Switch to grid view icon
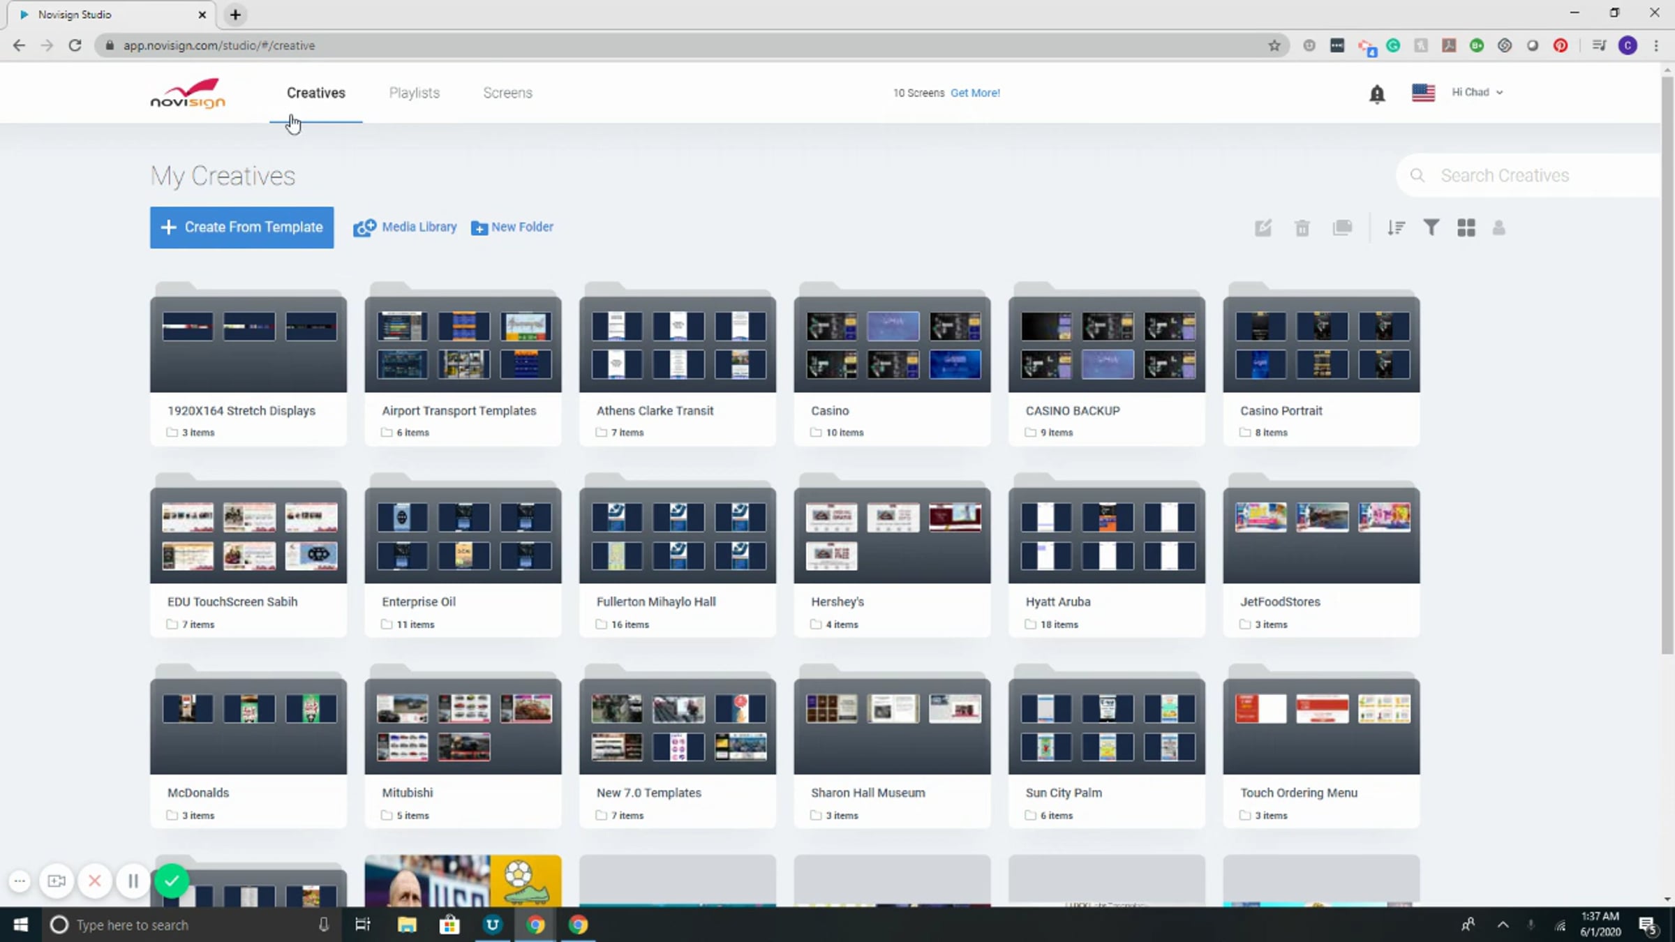 1466,227
